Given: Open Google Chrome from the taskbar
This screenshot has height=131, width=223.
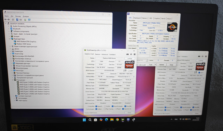Looking at the screenshot, I should pyautogui.click(x=117, y=120).
